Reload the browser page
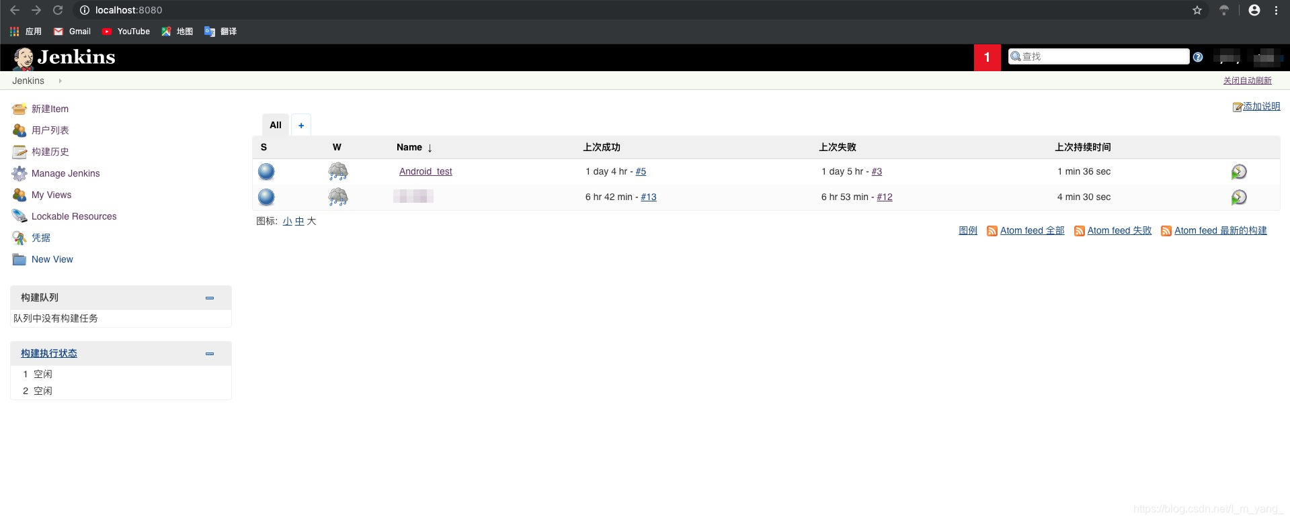This screenshot has width=1290, height=521. pyautogui.click(x=58, y=10)
